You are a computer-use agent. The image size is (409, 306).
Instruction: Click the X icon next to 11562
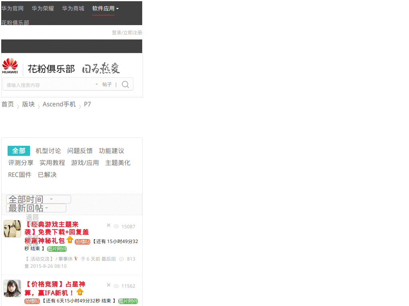[109, 285]
